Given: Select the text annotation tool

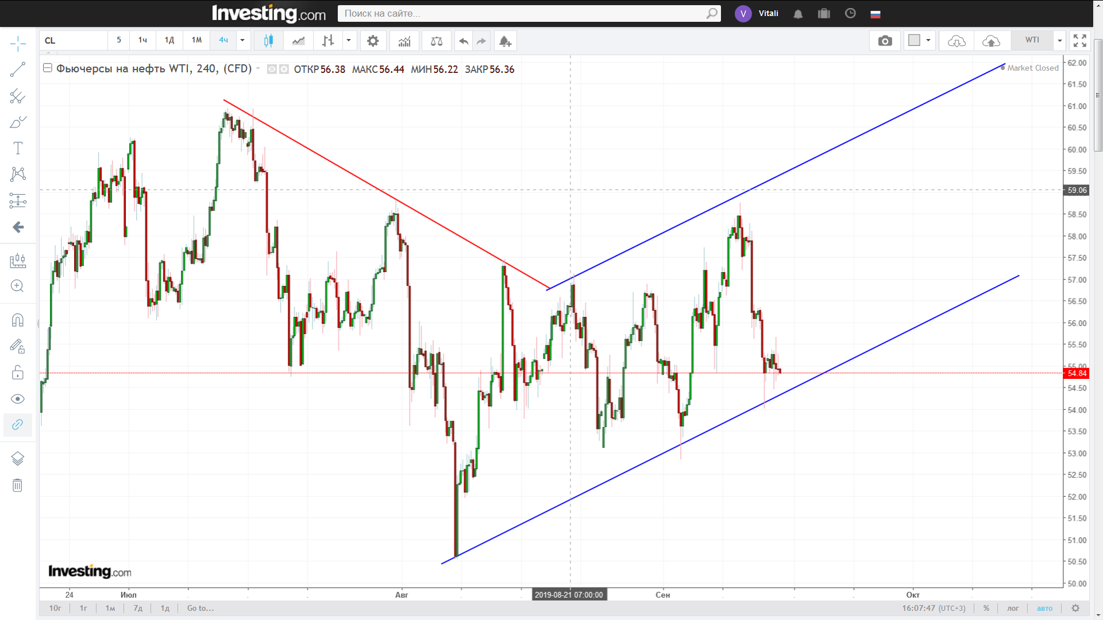Looking at the screenshot, I should pos(18,148).
